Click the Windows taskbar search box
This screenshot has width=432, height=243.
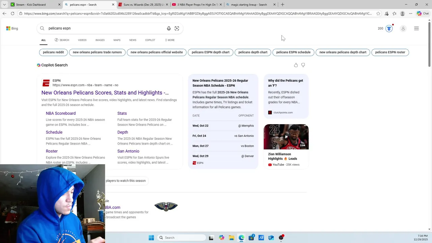[x=182, y=238]
